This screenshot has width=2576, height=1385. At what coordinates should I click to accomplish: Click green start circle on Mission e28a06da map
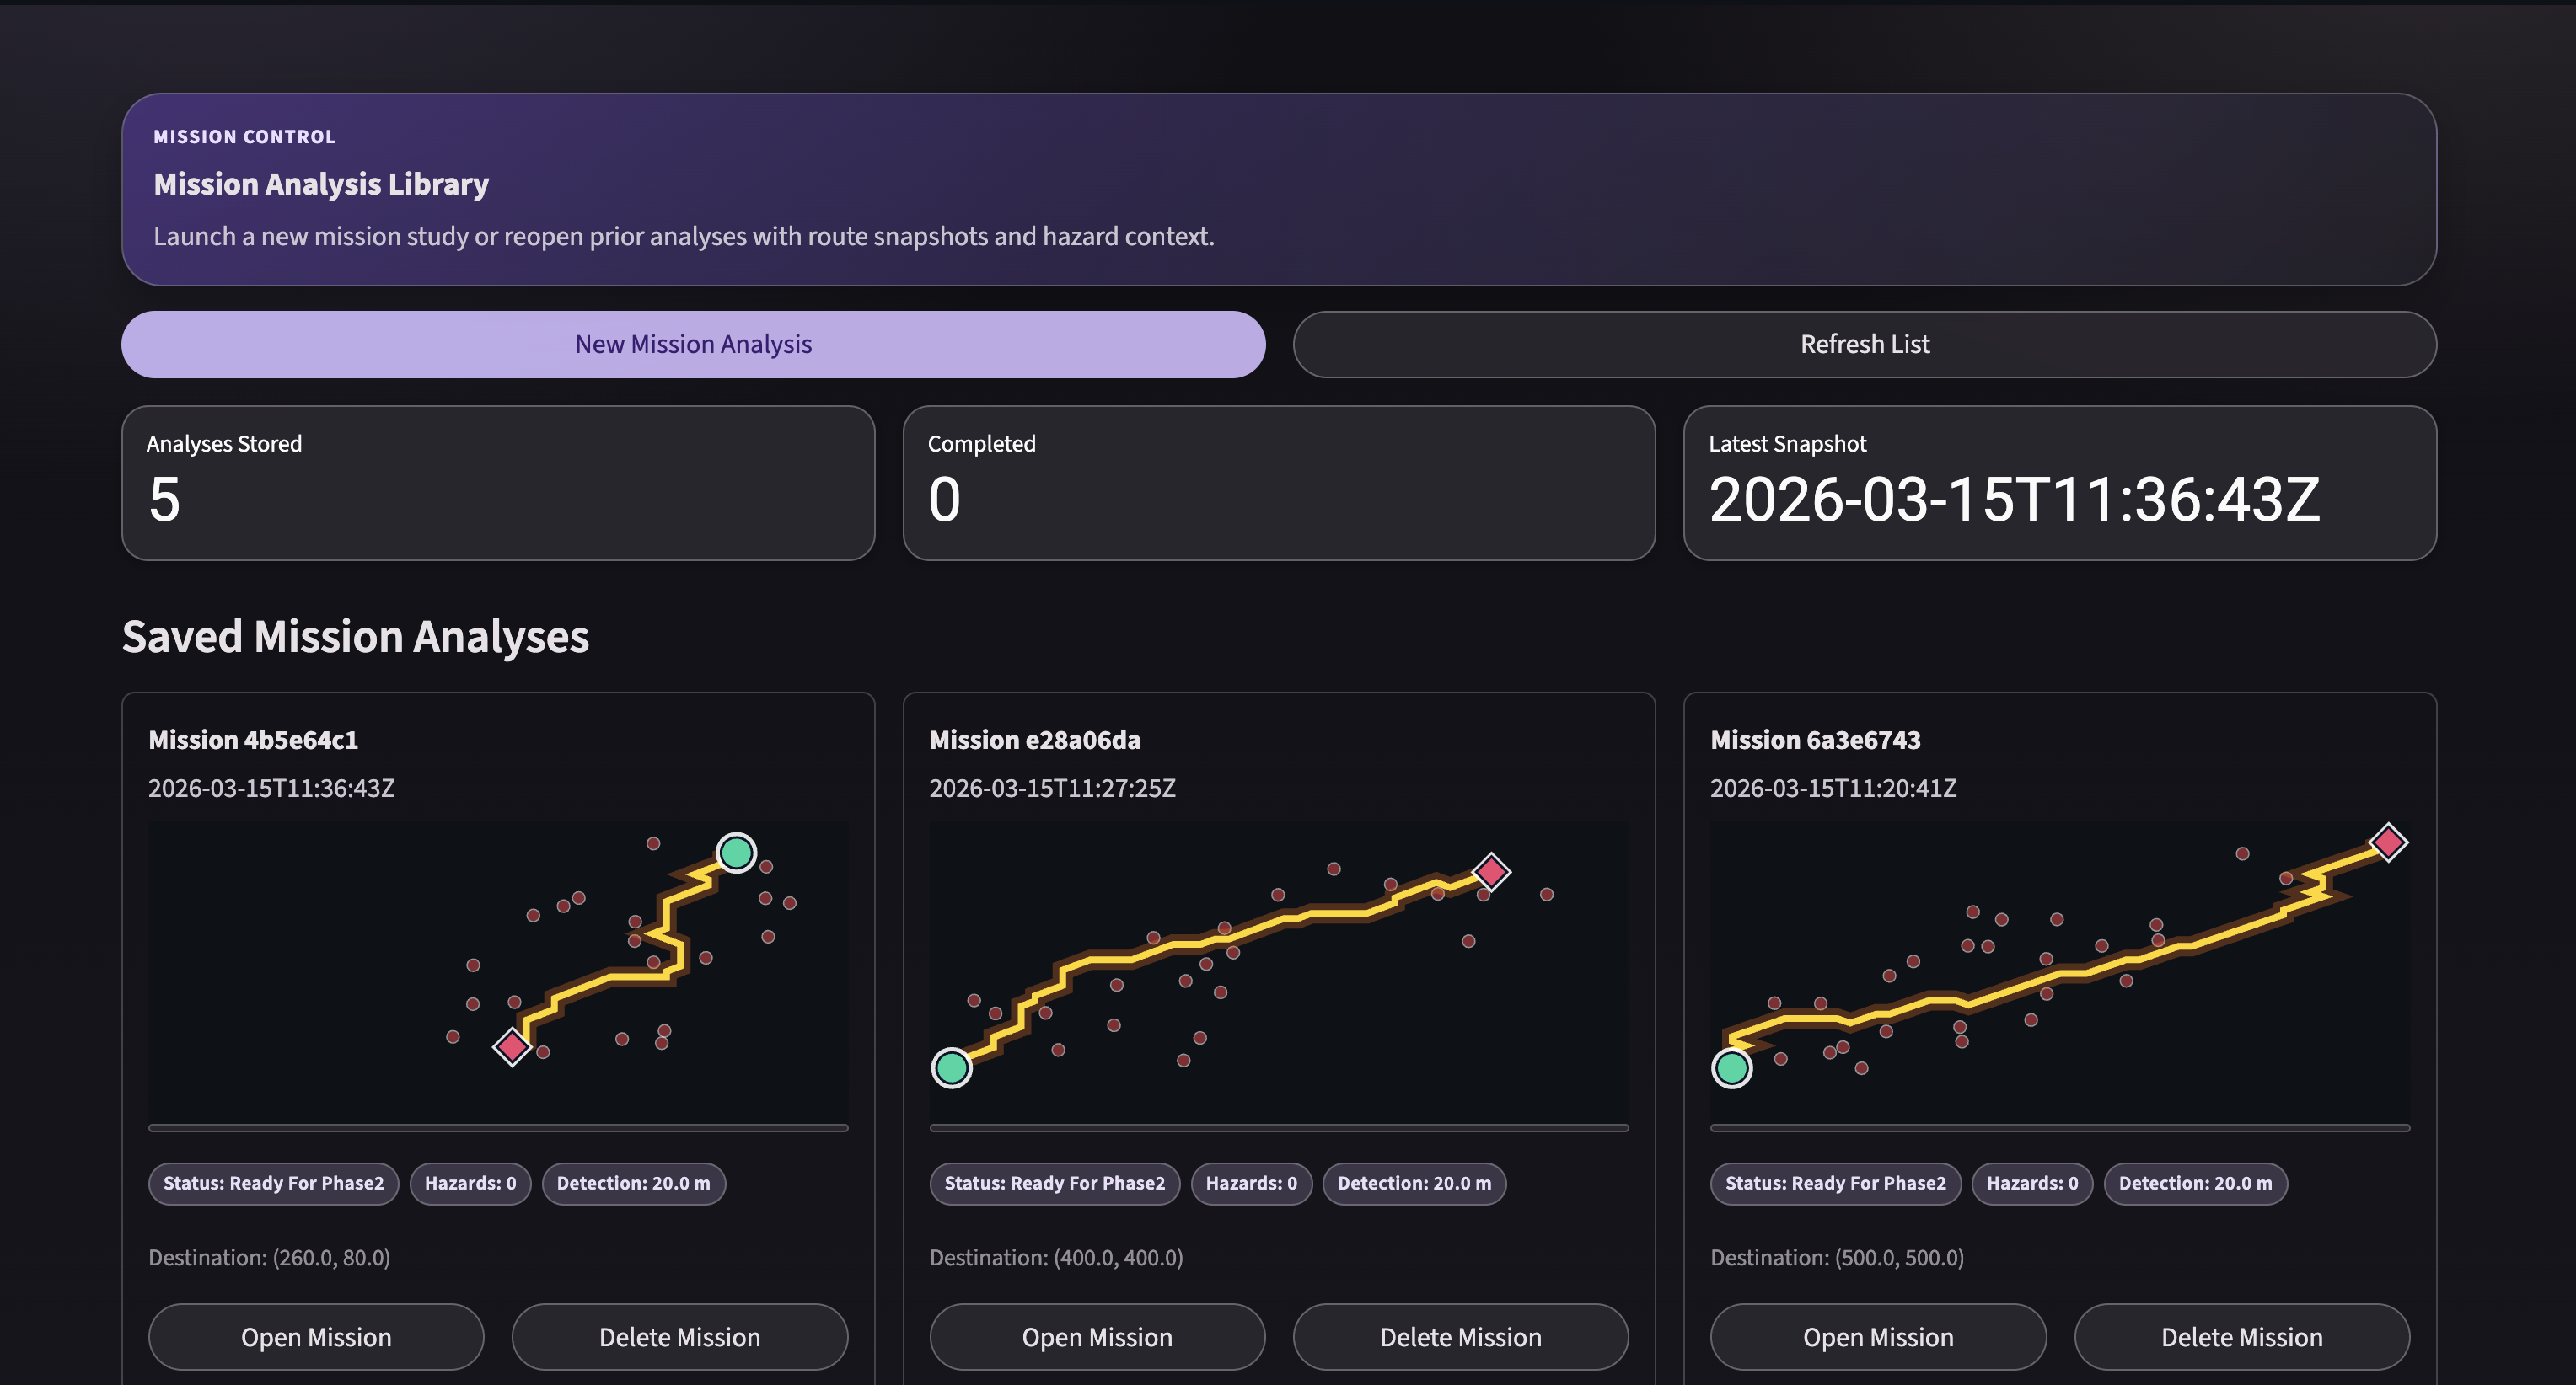pos(951,1067)
